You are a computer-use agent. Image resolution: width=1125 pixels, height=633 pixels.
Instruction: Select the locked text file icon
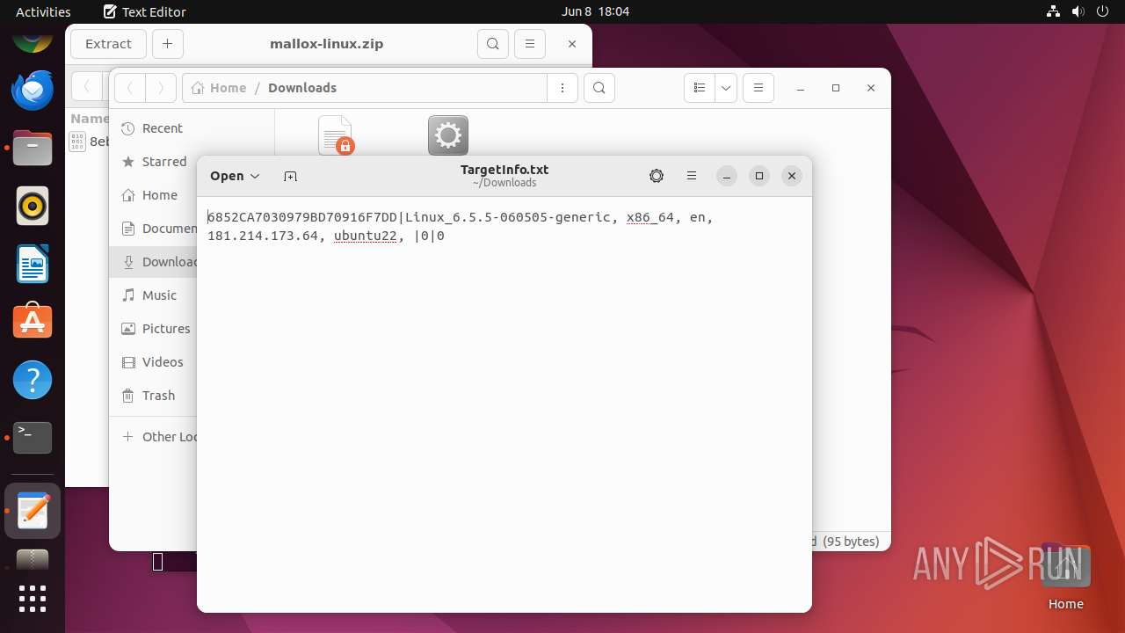pos(336,135)
